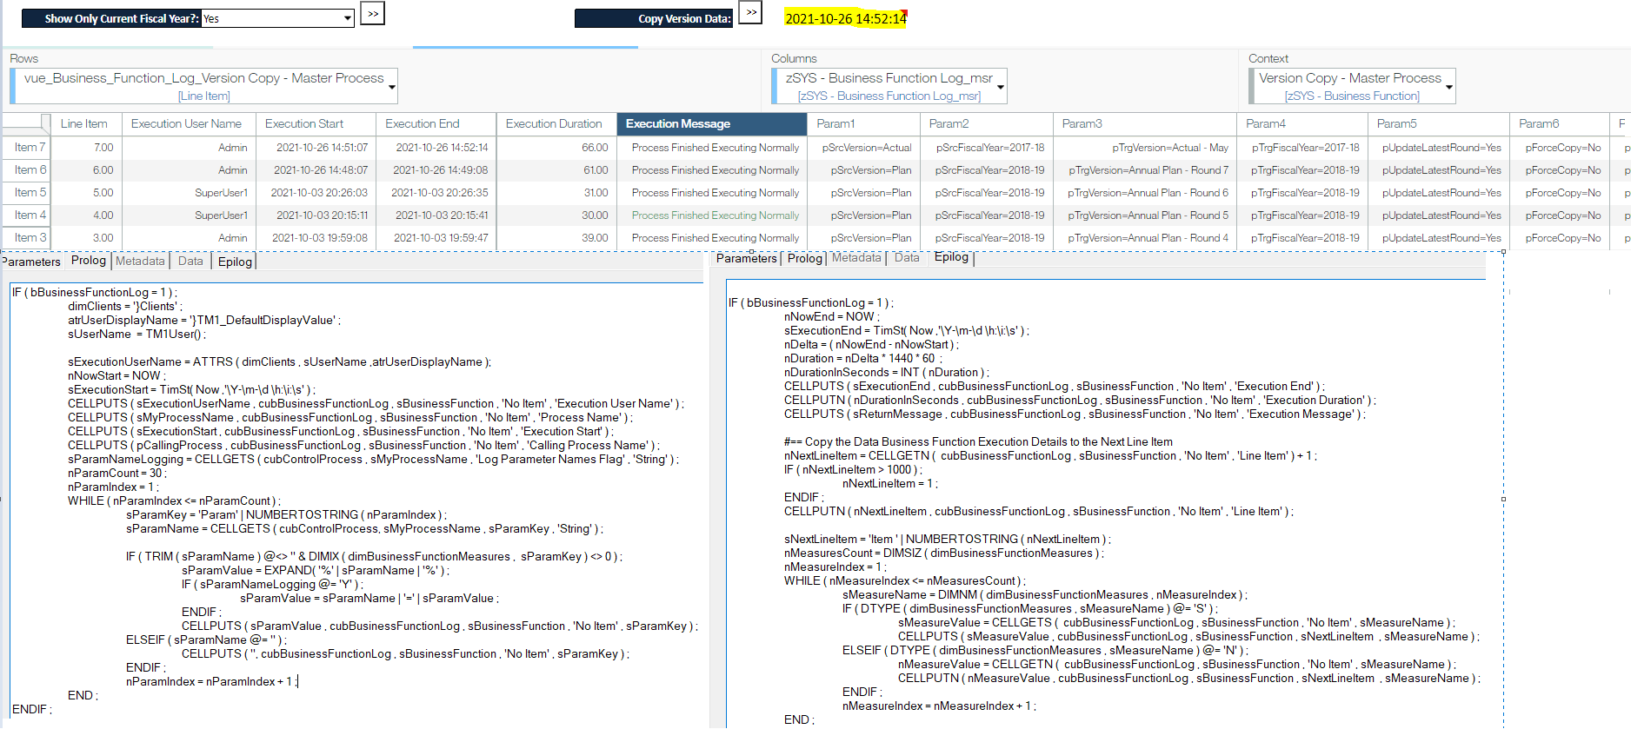Click duration value 66.00 in Item 7 row
This screenshot has height=729, width=1631.
click(x=556, y=147)
